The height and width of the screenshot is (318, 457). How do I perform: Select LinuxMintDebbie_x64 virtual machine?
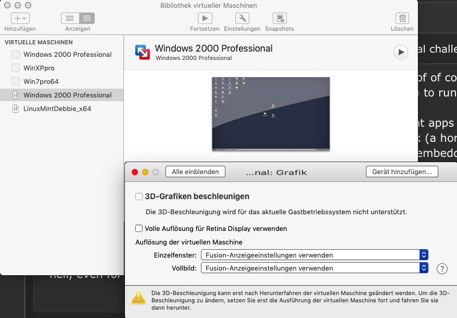coord(61,108)
